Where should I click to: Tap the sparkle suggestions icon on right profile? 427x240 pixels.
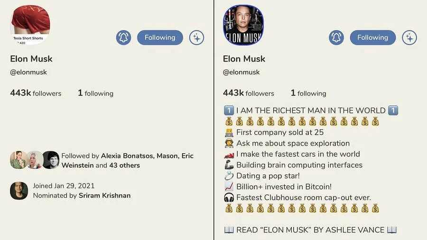(x=409, y=37)
